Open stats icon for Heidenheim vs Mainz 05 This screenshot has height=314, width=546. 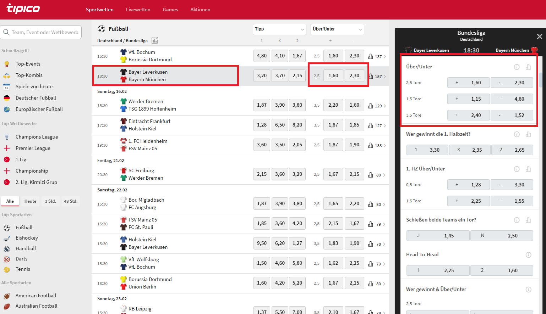(371, 145)
